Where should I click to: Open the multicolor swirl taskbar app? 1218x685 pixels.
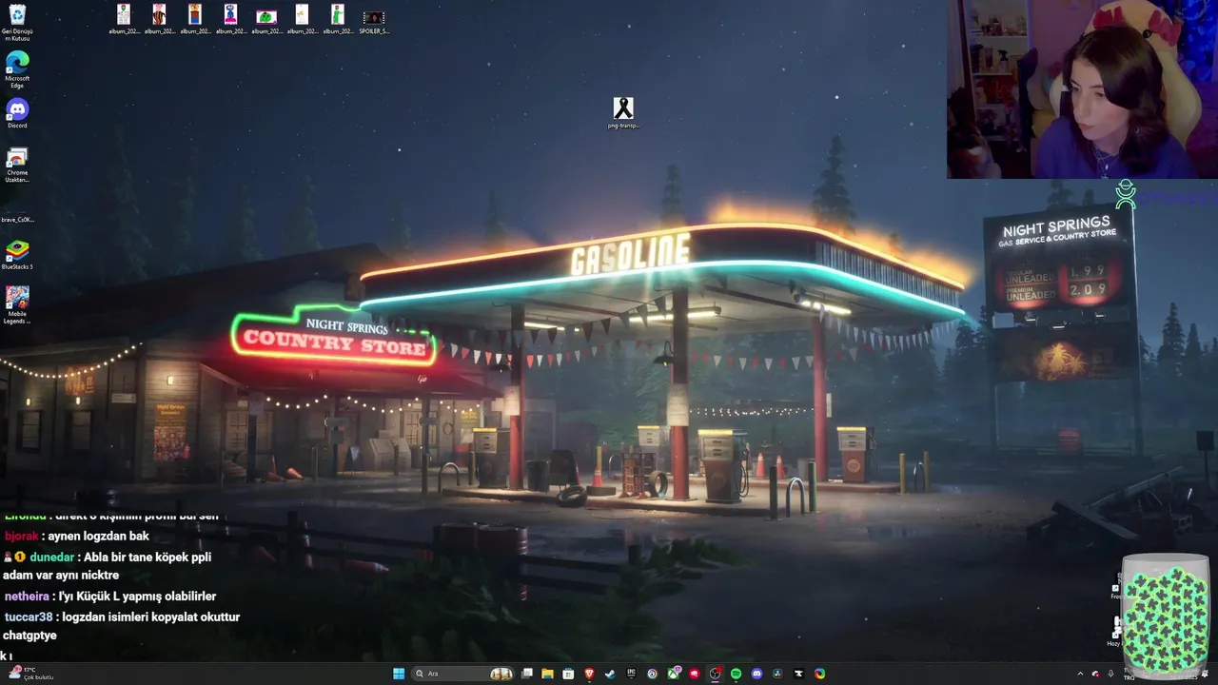coord(819,674)
